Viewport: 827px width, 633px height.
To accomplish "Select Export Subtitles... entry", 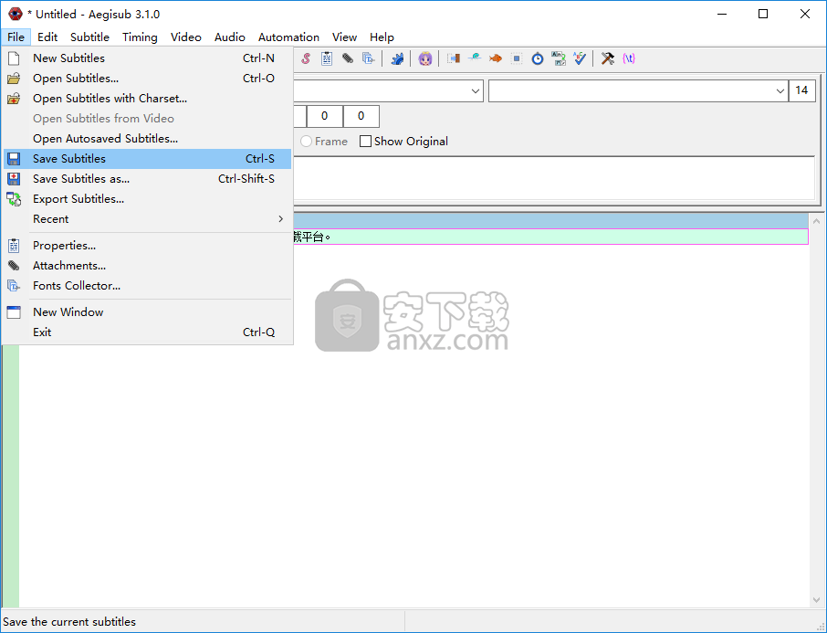I will click(147, 199).
